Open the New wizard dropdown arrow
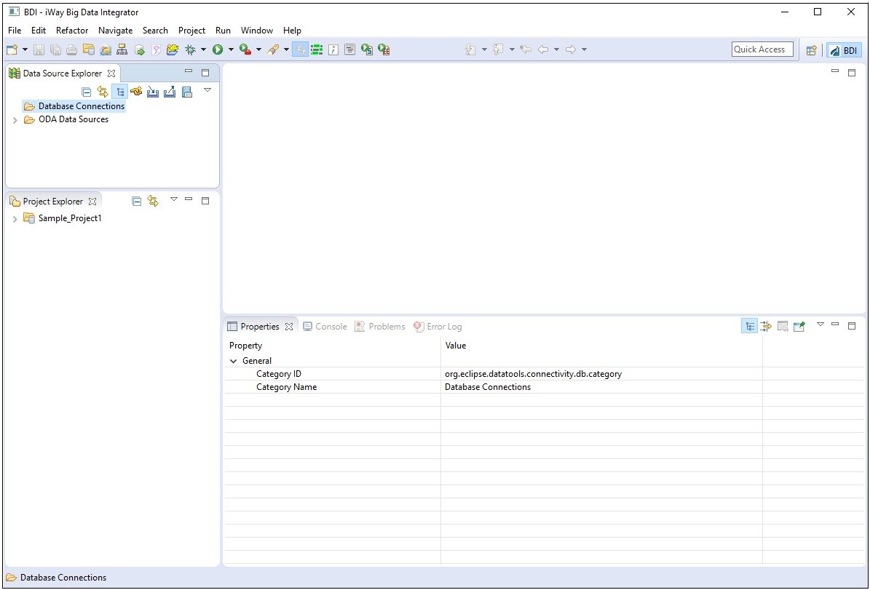Viewport: 870px width, 590px height. pos(25,50)
